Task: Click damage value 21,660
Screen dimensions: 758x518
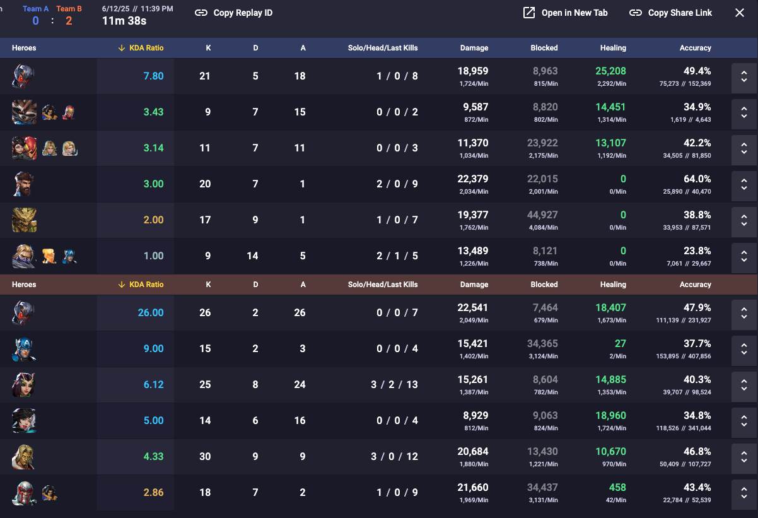Action: click(473, 488)
